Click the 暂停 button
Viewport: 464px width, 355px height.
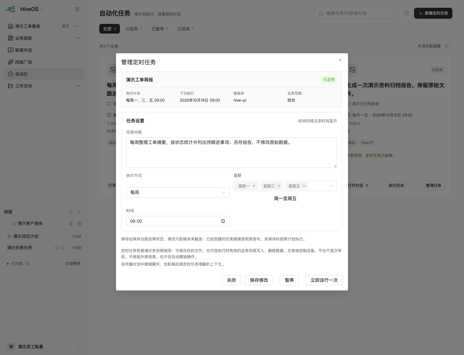coord(289,280)
